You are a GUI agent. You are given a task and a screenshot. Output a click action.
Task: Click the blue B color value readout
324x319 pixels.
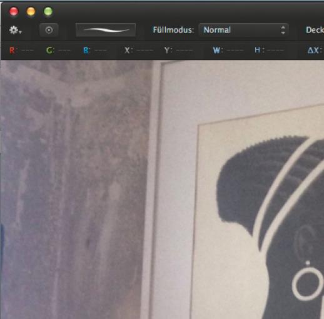pos(95,51)
